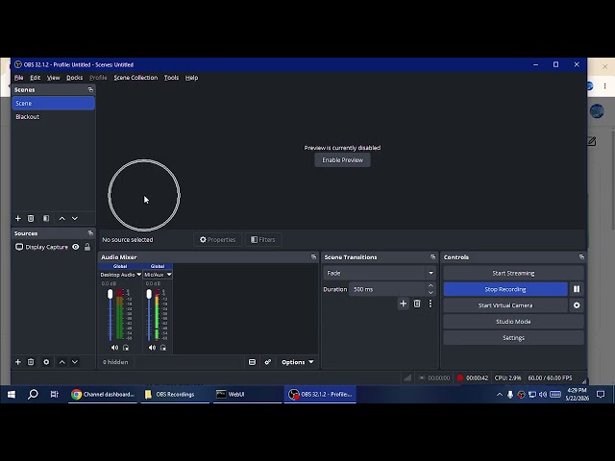Viewport: 615px width, 461px height.
Task: Open the Edit menu
Action: 36,78
